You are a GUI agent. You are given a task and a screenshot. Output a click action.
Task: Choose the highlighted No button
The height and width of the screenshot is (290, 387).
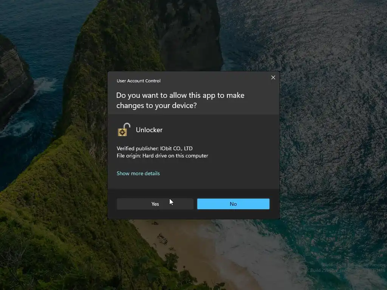[233, 204]
